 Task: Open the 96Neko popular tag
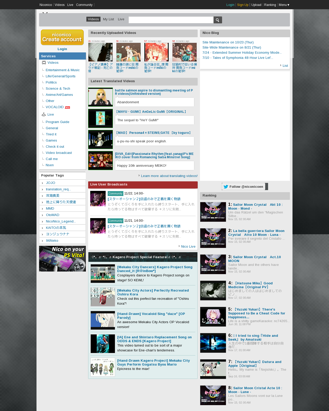click(x=52, y=241)
